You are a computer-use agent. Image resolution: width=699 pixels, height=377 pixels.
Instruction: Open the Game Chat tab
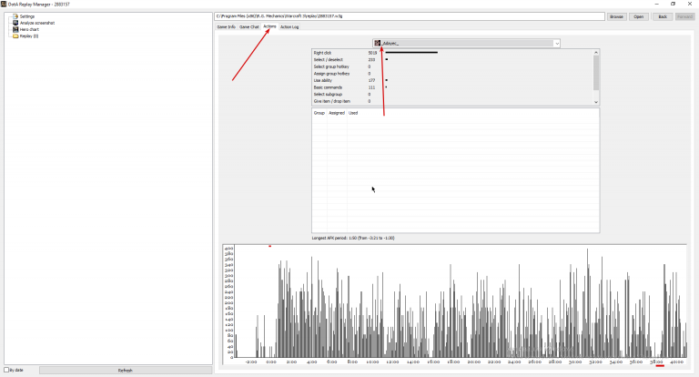248,26
